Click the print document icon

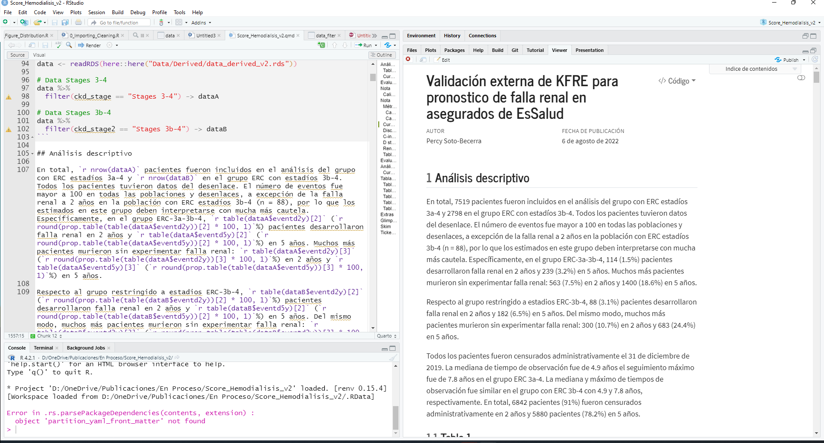[x=78, y=22]
